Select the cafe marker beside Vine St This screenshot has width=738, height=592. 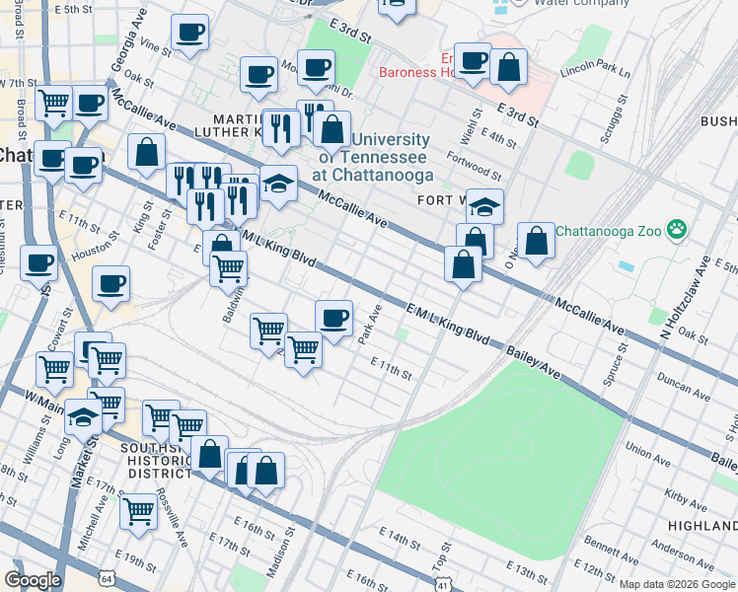(189, 34)
